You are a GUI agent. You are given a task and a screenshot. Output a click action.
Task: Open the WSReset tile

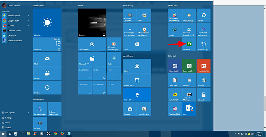(x=189, y=44)
